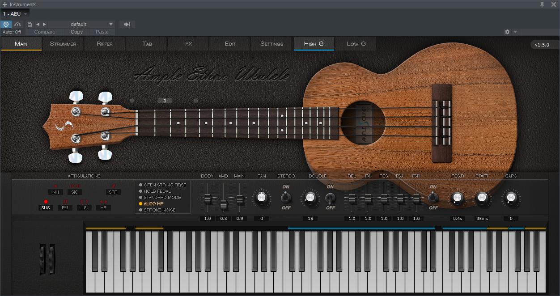Open the Riffer tab

[105, 44]
